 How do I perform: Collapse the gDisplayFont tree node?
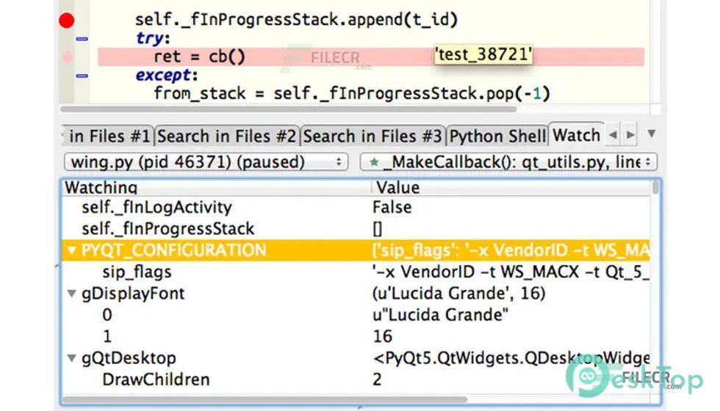click(71, 294)
